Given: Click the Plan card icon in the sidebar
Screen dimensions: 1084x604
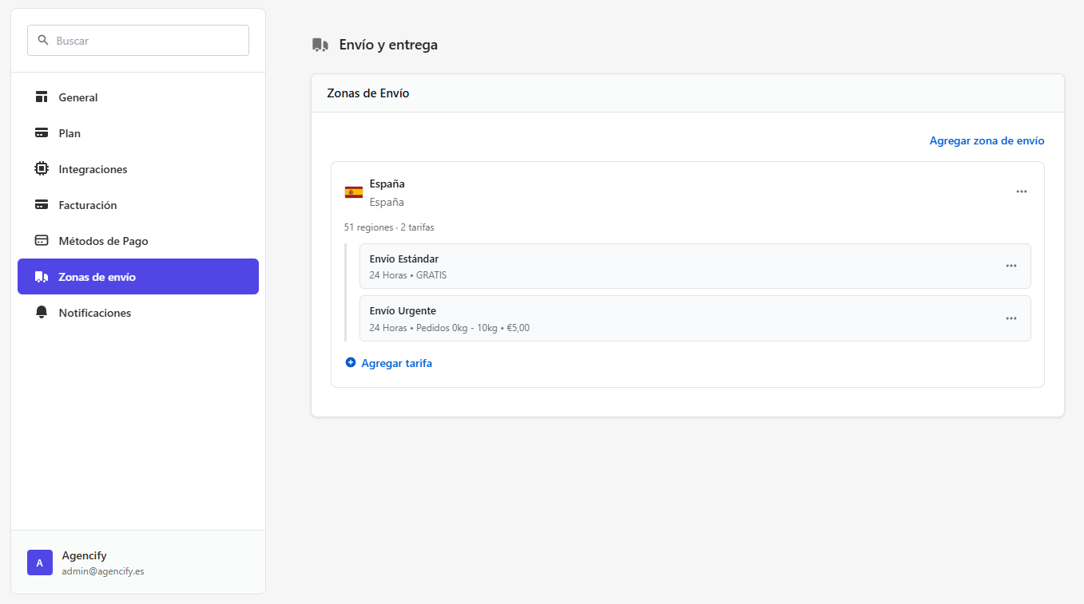Looking at the screenshot, I should pos(42,133).
